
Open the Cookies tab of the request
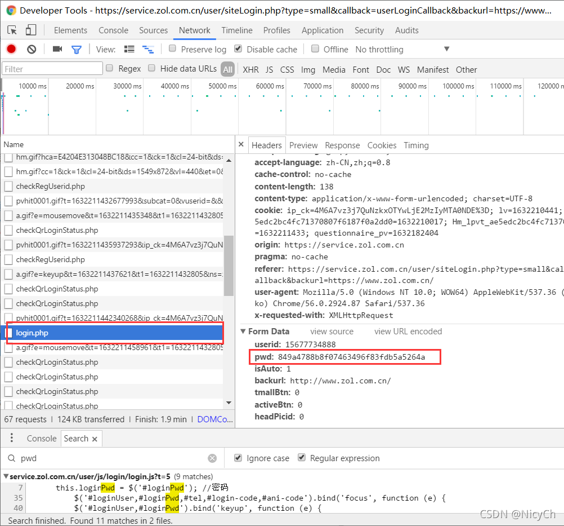tap(382, 145)
